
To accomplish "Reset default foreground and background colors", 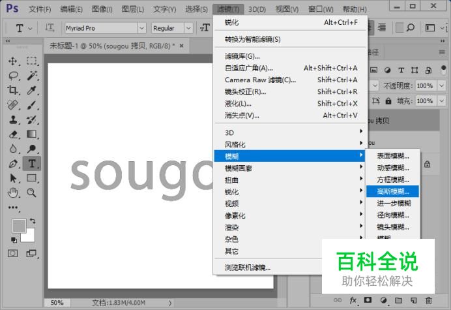I will click(14, 240).
